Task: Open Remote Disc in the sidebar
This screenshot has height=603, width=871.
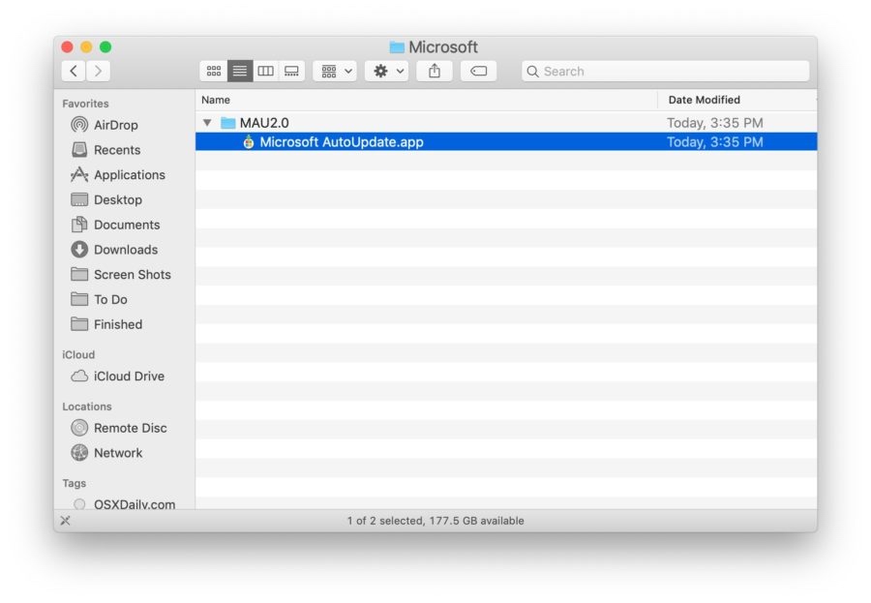Action: click(119, 428)
